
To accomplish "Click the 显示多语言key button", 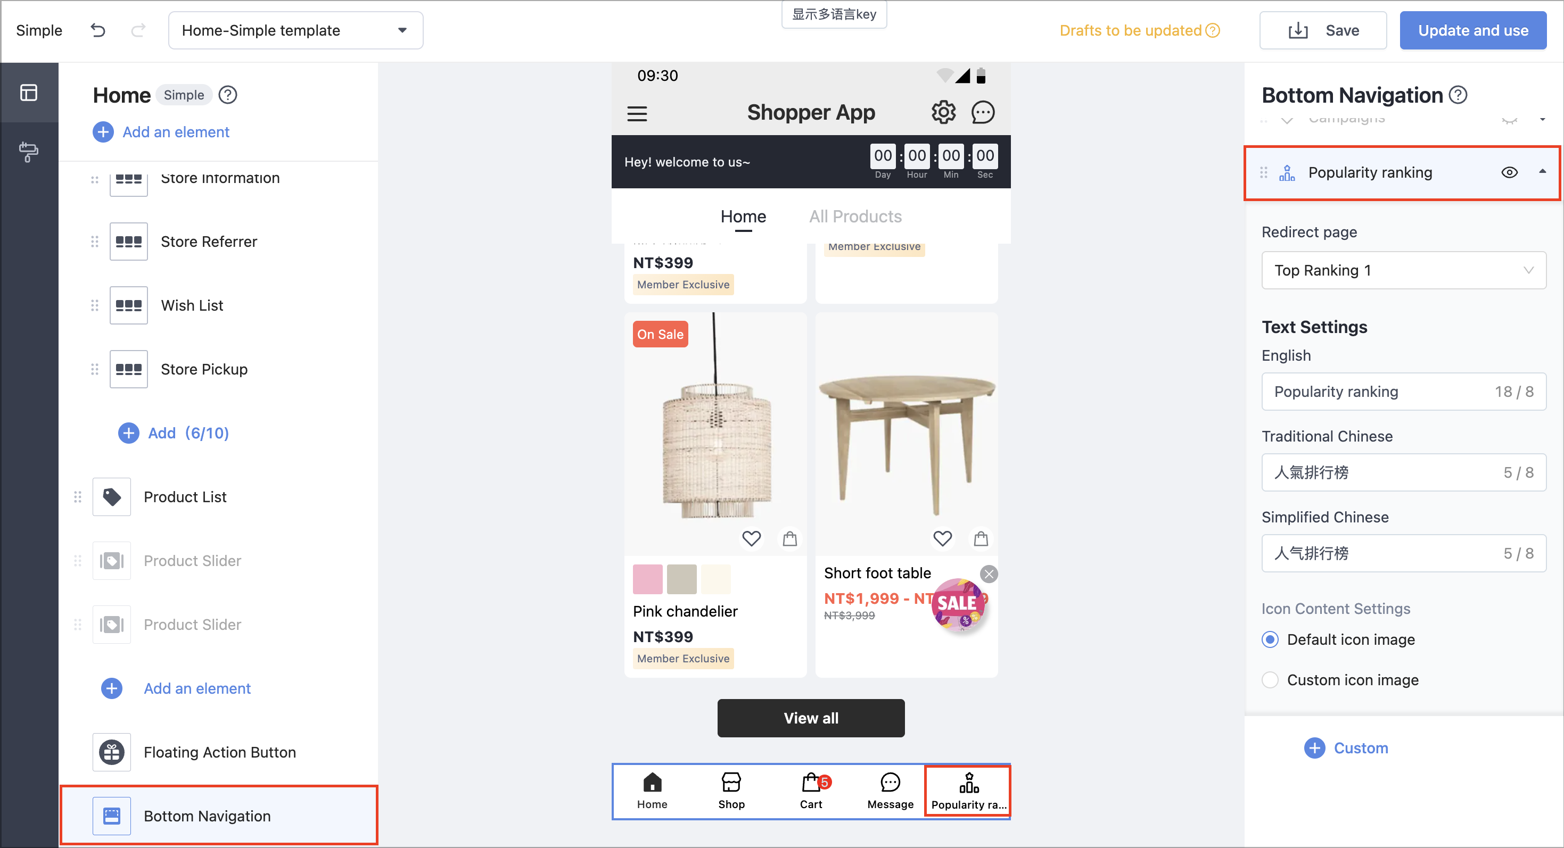I will click(834, 14).
